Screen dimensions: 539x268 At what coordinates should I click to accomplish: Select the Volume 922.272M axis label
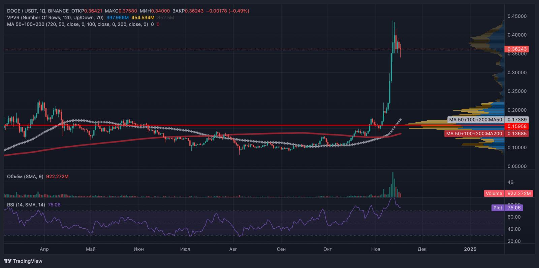[509, 193]
